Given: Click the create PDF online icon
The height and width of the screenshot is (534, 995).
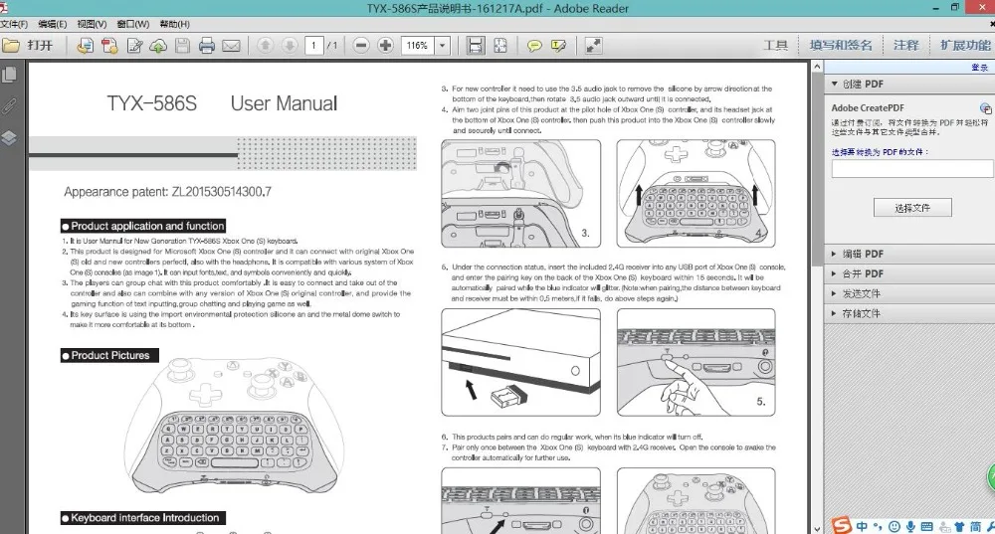Looking at the screenshot, I should click(85, 46).
